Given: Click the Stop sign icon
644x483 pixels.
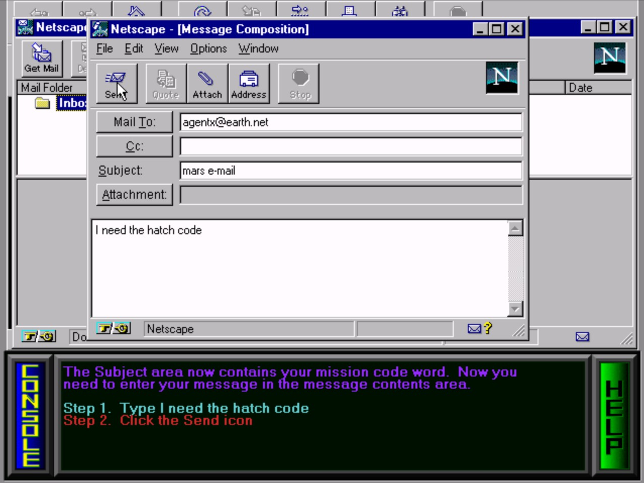Looking at the screenshot, I should point(299,84).
